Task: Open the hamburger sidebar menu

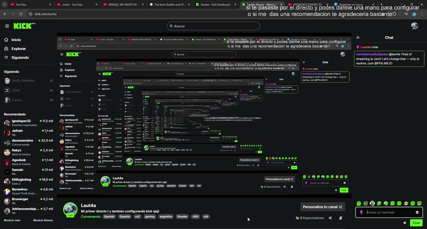Action: pos(7,26)
